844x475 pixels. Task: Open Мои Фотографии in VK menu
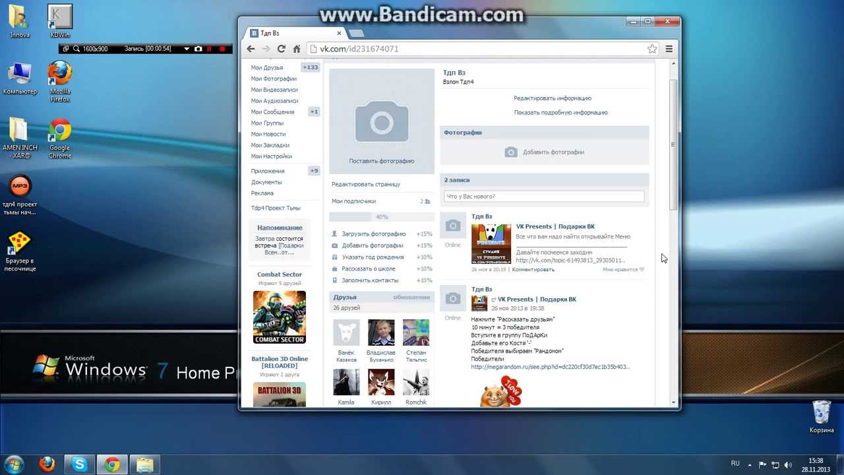274,79
